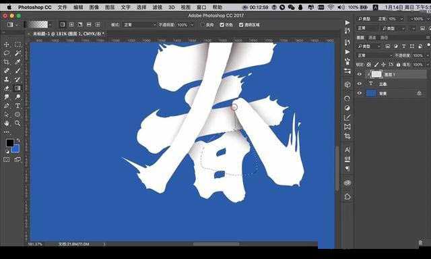Choose the linear gradient style
The height and width of the screenshot is (259, 431).
[63, 25]
